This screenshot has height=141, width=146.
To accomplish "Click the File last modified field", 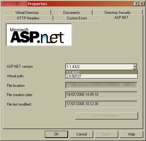I will coord(101,104).
